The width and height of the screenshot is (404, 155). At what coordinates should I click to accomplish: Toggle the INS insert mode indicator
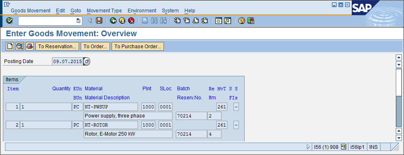(374, 147)
